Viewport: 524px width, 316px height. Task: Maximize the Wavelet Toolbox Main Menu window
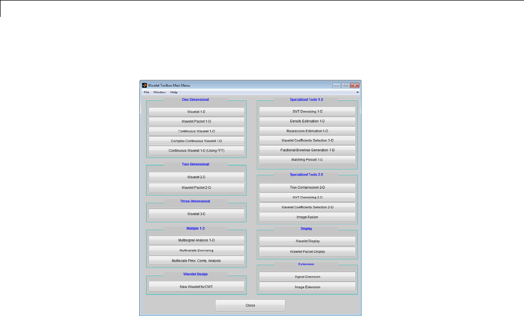point(345,85)
